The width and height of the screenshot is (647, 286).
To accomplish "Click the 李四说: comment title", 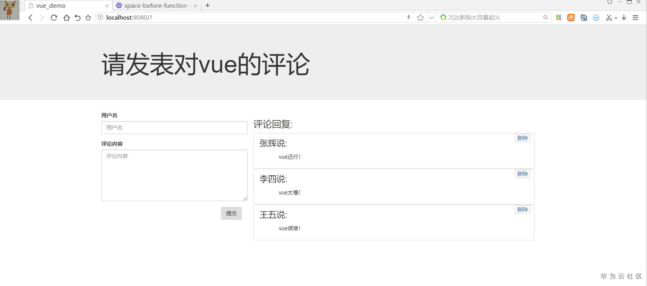I will coord(273,179).
